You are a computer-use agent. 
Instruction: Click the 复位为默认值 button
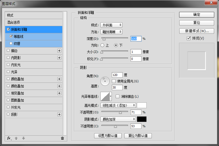click(138, 136)
